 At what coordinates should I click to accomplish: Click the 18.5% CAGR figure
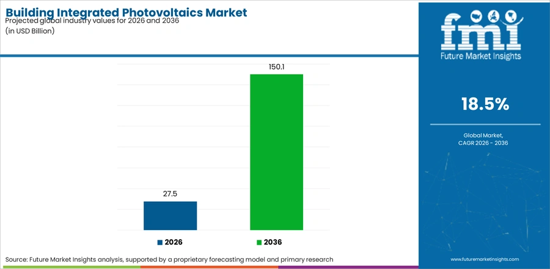click(x=485, y=104)
